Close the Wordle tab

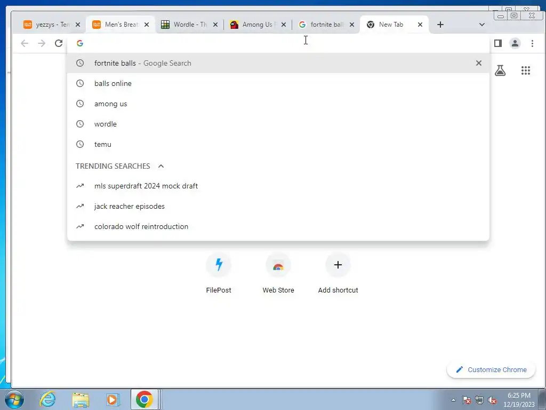pyautogui.click(x=215, y=25)
